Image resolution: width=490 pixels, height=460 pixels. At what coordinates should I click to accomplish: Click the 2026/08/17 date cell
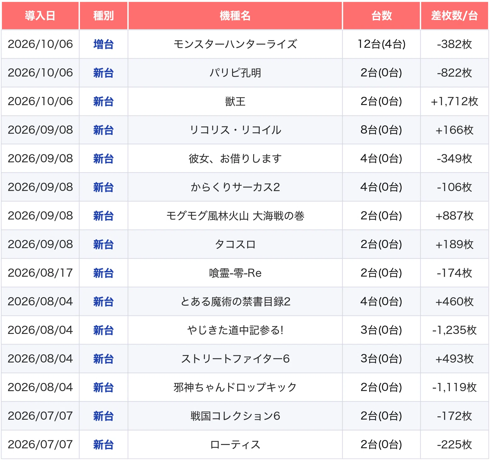coord(40,273)
